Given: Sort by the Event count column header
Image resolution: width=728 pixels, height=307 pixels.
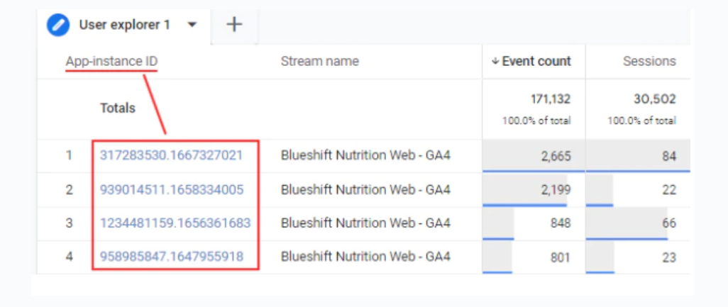Looking at the screenshot, I should 531,61.
